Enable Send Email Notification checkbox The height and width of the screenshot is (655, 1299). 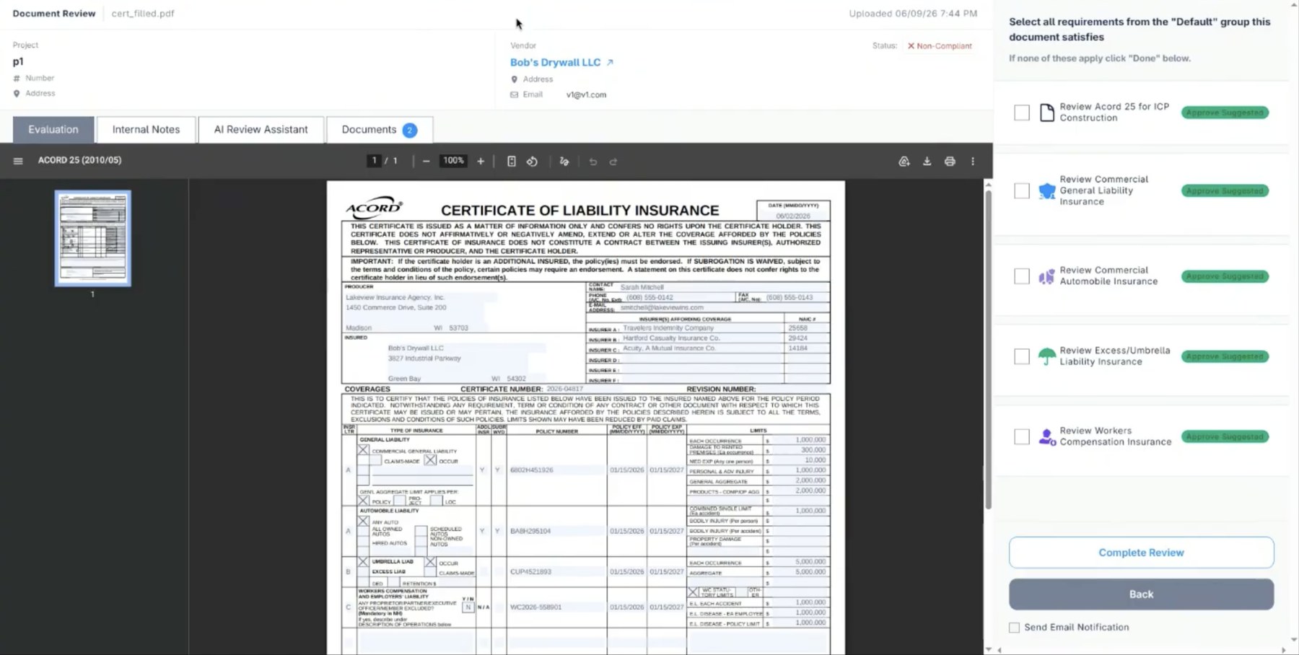[x=1014, y=628]
